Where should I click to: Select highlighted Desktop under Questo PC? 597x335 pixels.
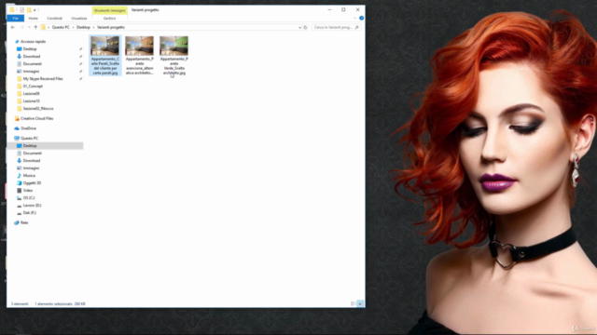[45, 146]
